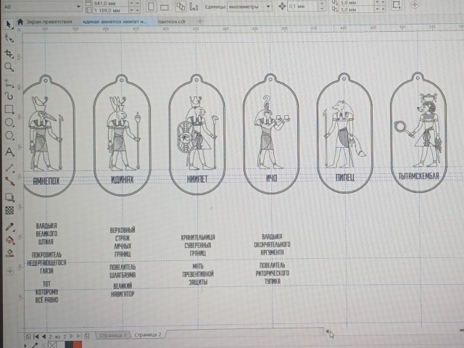Image resolution: width=464 pixels, height=348 pixels.
Task: Go to the first page arrow
Action: click(x=36, y=336)
